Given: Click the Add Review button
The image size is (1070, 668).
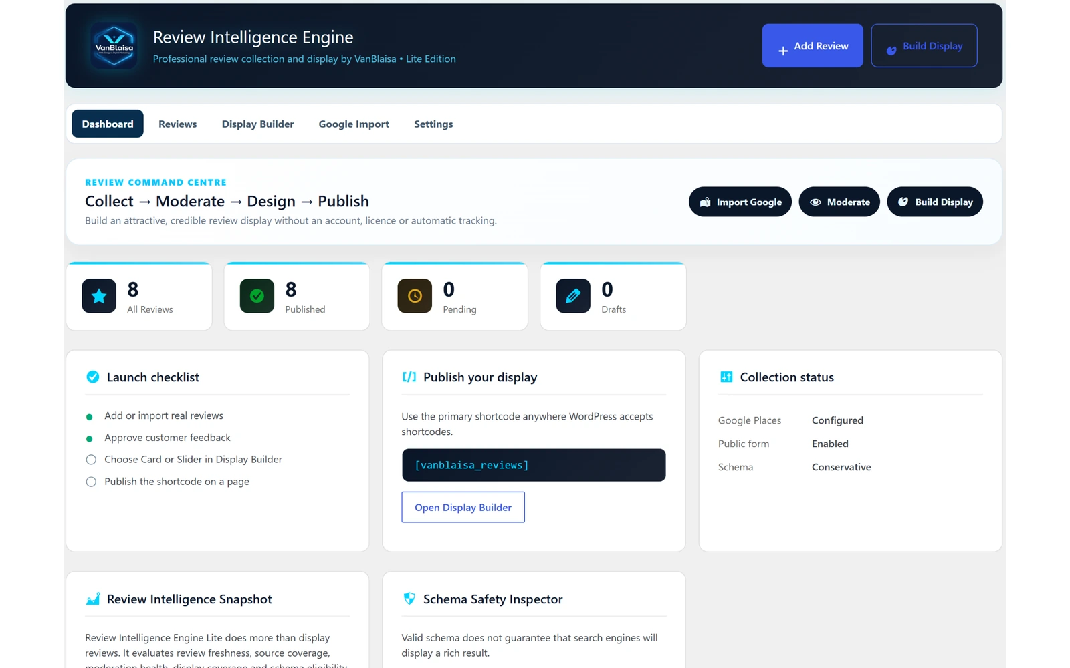Looking at the screenshot, I should pos(813,45).
